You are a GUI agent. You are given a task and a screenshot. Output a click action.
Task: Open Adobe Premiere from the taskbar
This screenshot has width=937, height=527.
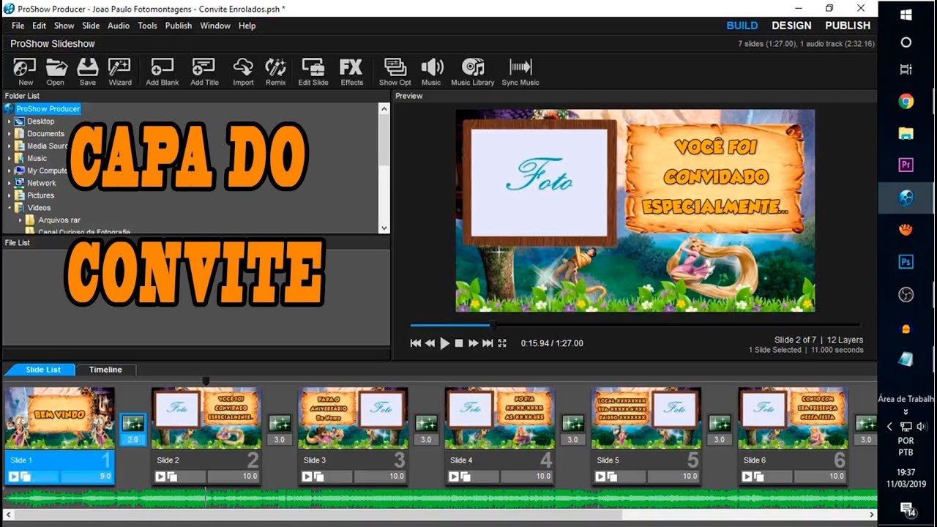pyautogui.click(x=906, y=165)
